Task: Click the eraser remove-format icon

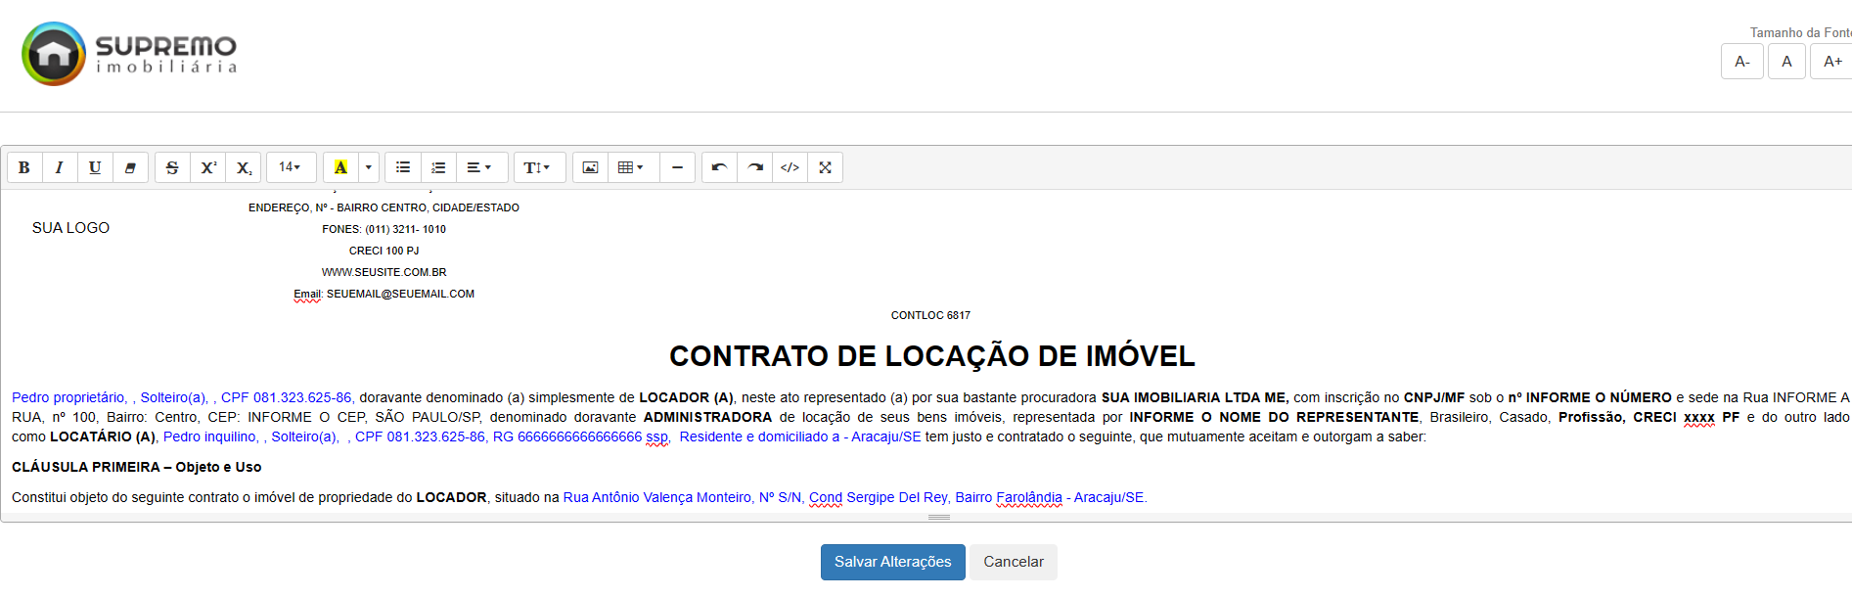Action: [130, 167]
